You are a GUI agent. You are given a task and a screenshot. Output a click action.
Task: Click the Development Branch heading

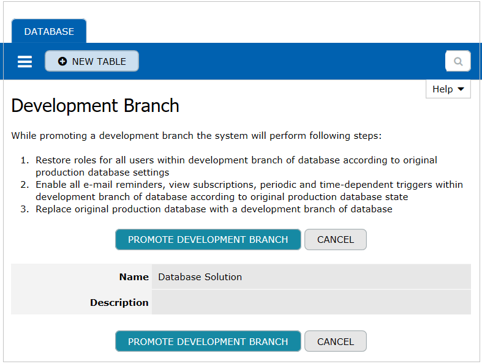95,106
